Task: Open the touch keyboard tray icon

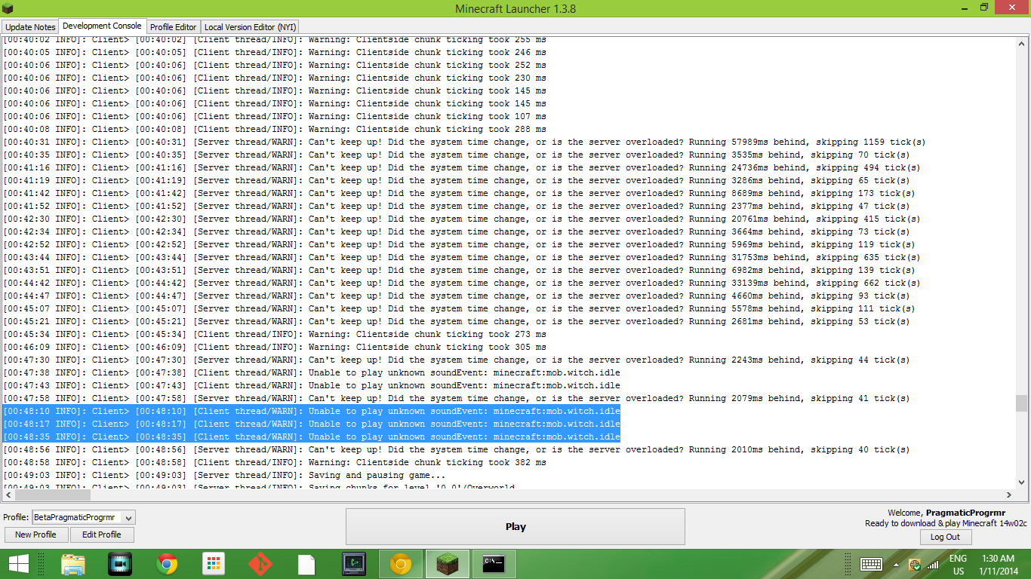Action: tap(872, 564)
